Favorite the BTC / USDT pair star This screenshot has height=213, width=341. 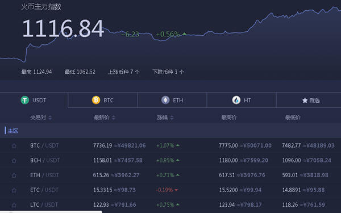[x=14, y=146]
